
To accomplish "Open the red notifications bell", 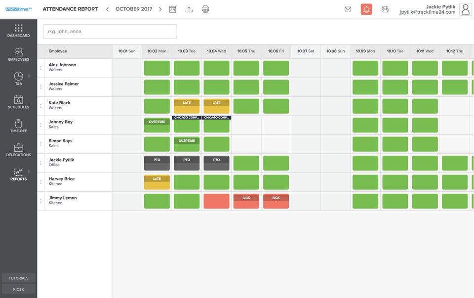I will (366, 9).
